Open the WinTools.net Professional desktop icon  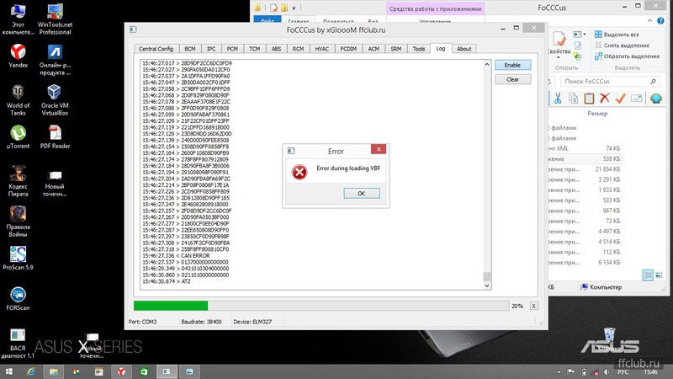point(55,19)
